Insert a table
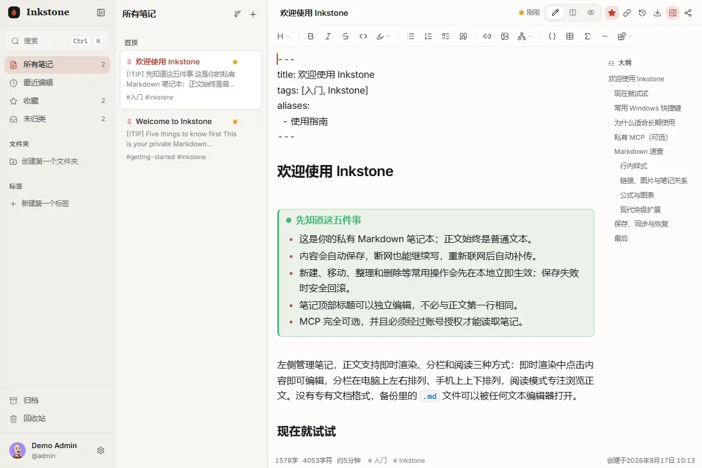This screenshot has height=468, width=702. (570, 36)
